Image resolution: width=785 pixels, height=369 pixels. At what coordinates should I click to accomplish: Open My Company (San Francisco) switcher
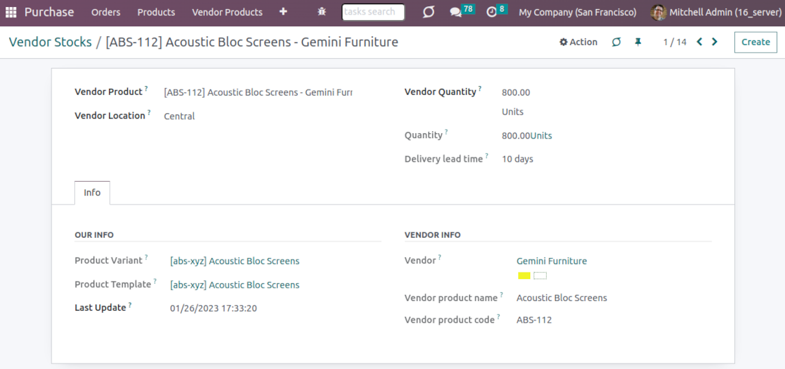coord(577,12)
